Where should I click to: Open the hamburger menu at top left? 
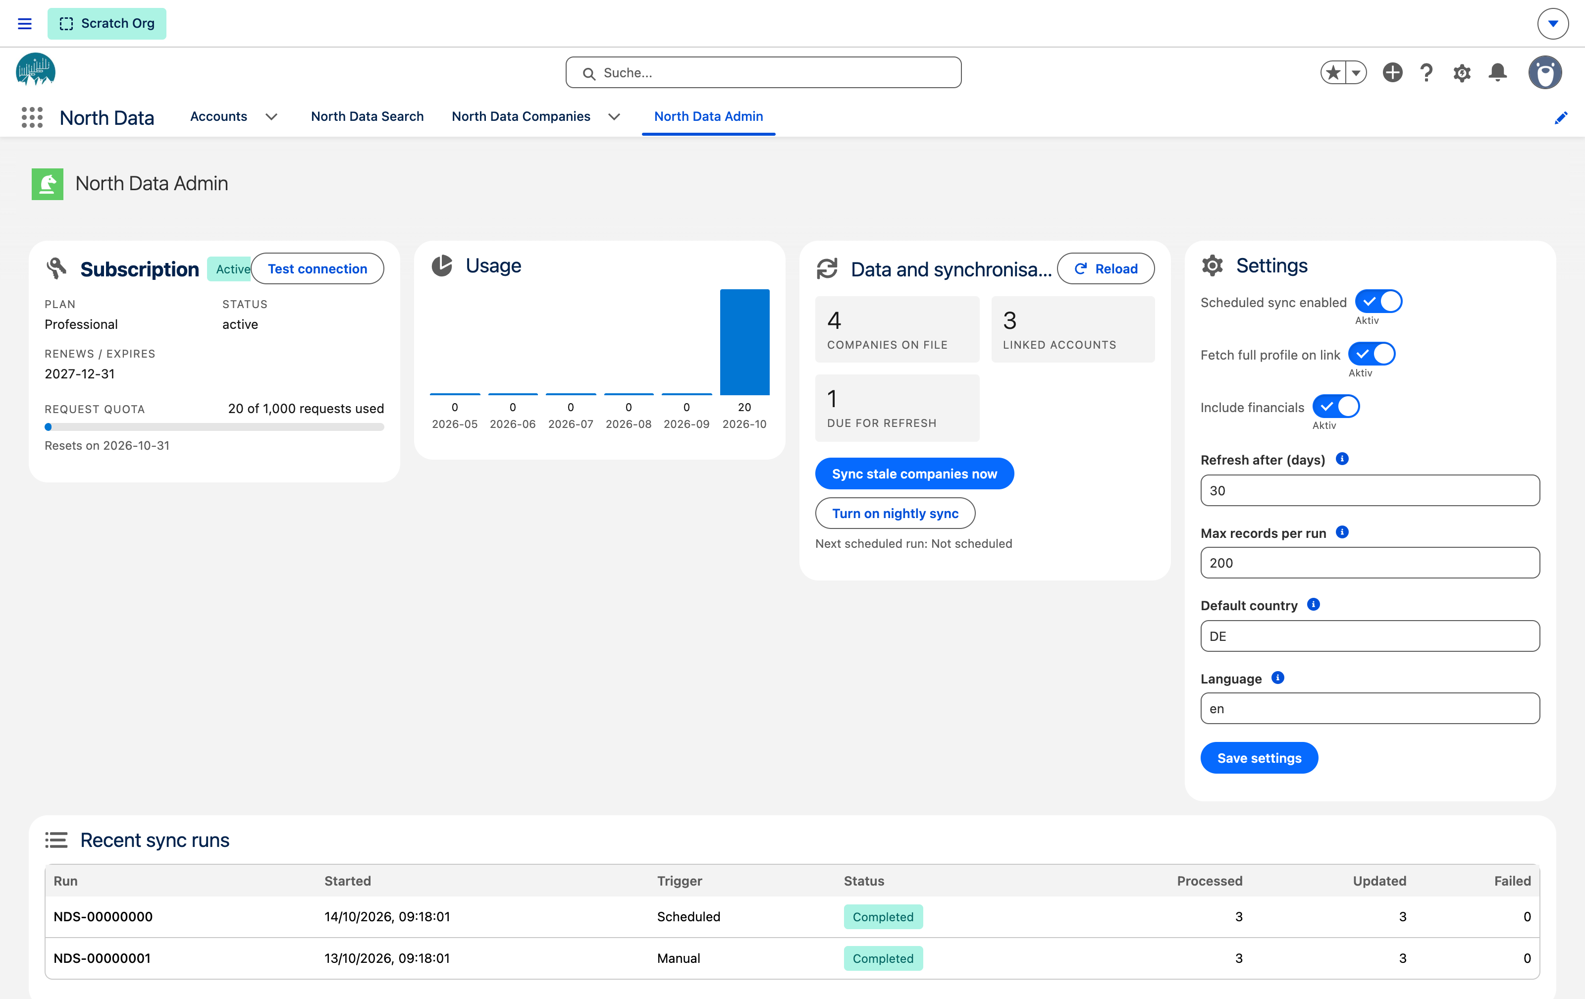click(x=24, y=24)
